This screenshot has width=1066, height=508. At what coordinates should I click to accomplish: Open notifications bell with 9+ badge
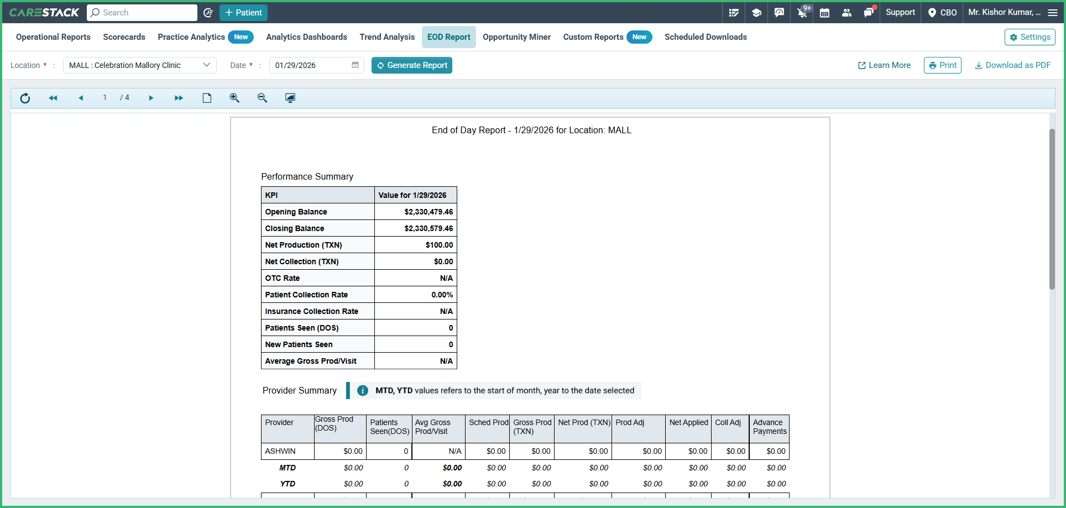point(803,12)
